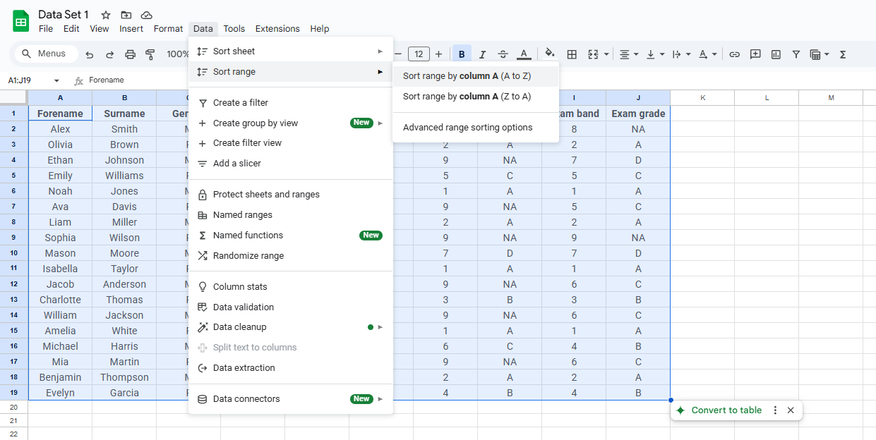Image resolution: width=876 pixels, height=440 pixels.
Task: Select the Forename header cell
Action: coord(60,114)
